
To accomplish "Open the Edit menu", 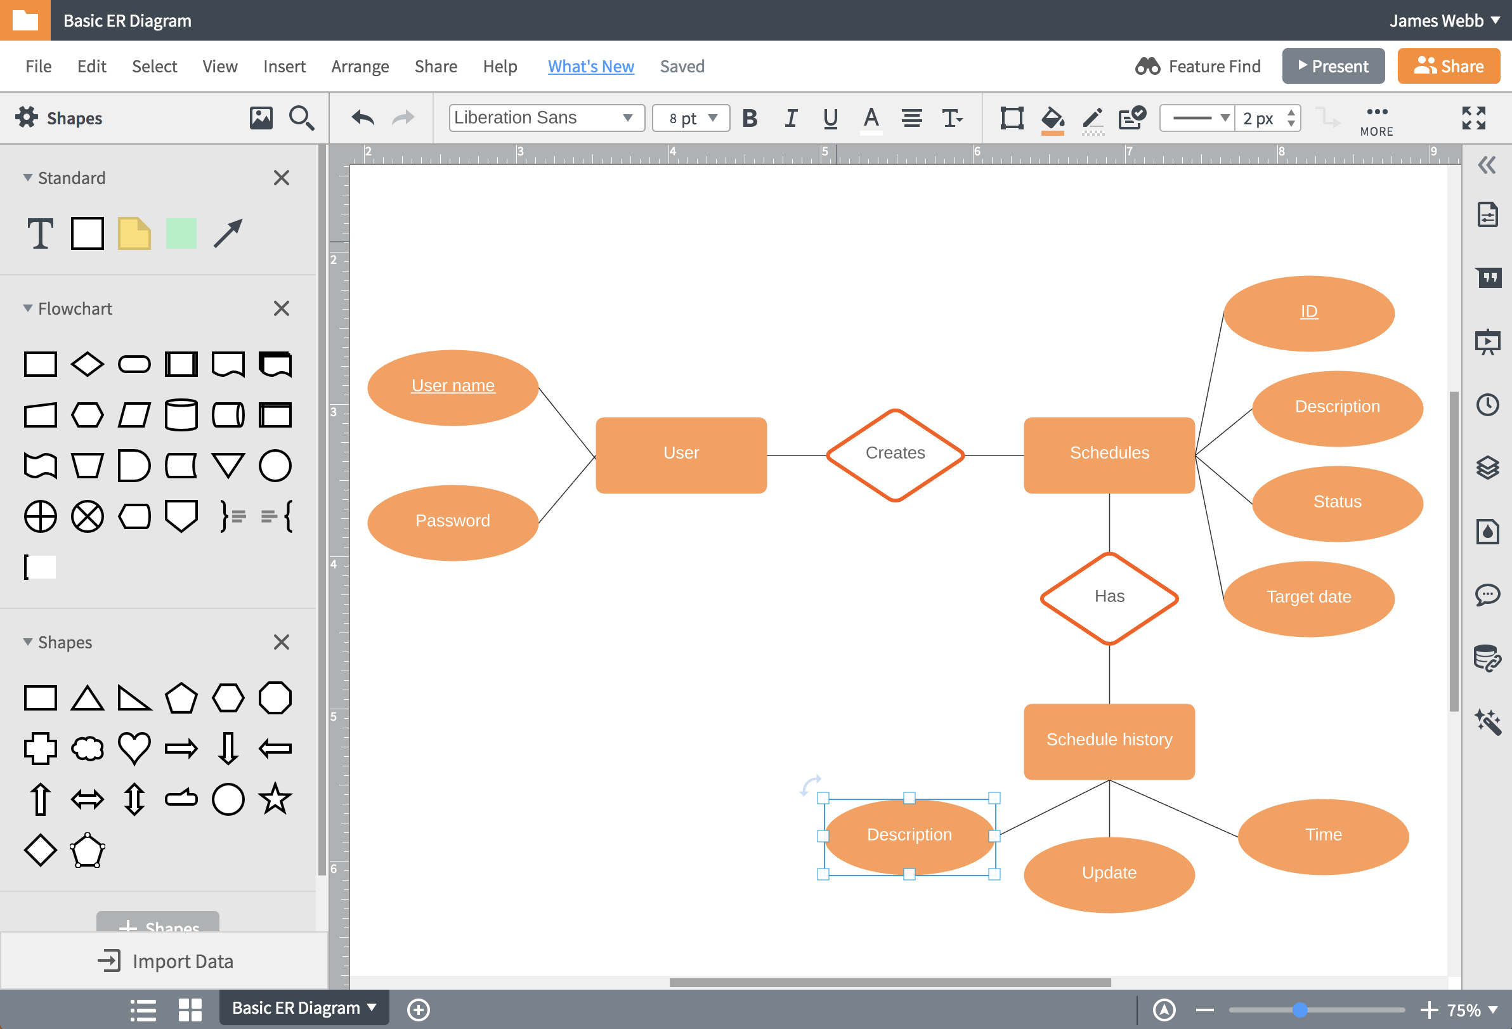I will pyautogui.click(x=89, y=65).
